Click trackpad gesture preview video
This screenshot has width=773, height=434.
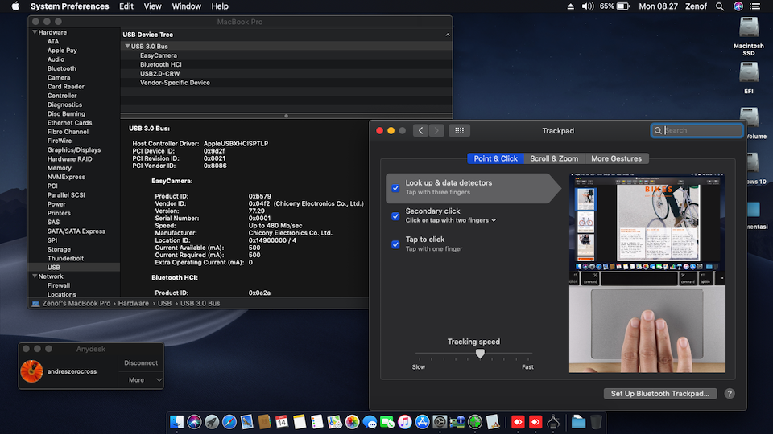[647, 273]
